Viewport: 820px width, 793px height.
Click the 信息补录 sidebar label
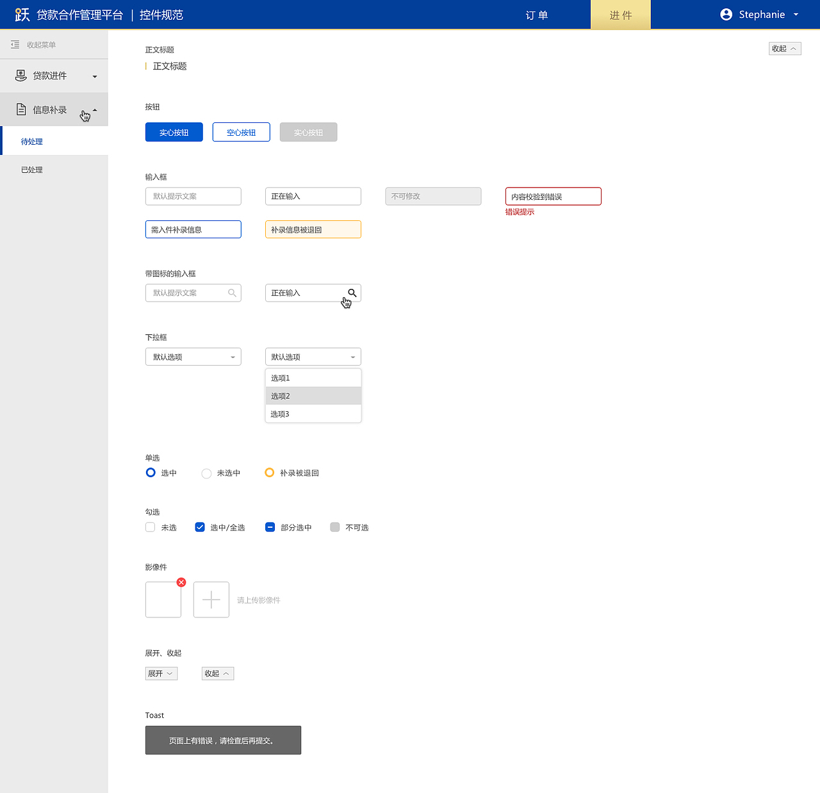click(x=50, y=110)
